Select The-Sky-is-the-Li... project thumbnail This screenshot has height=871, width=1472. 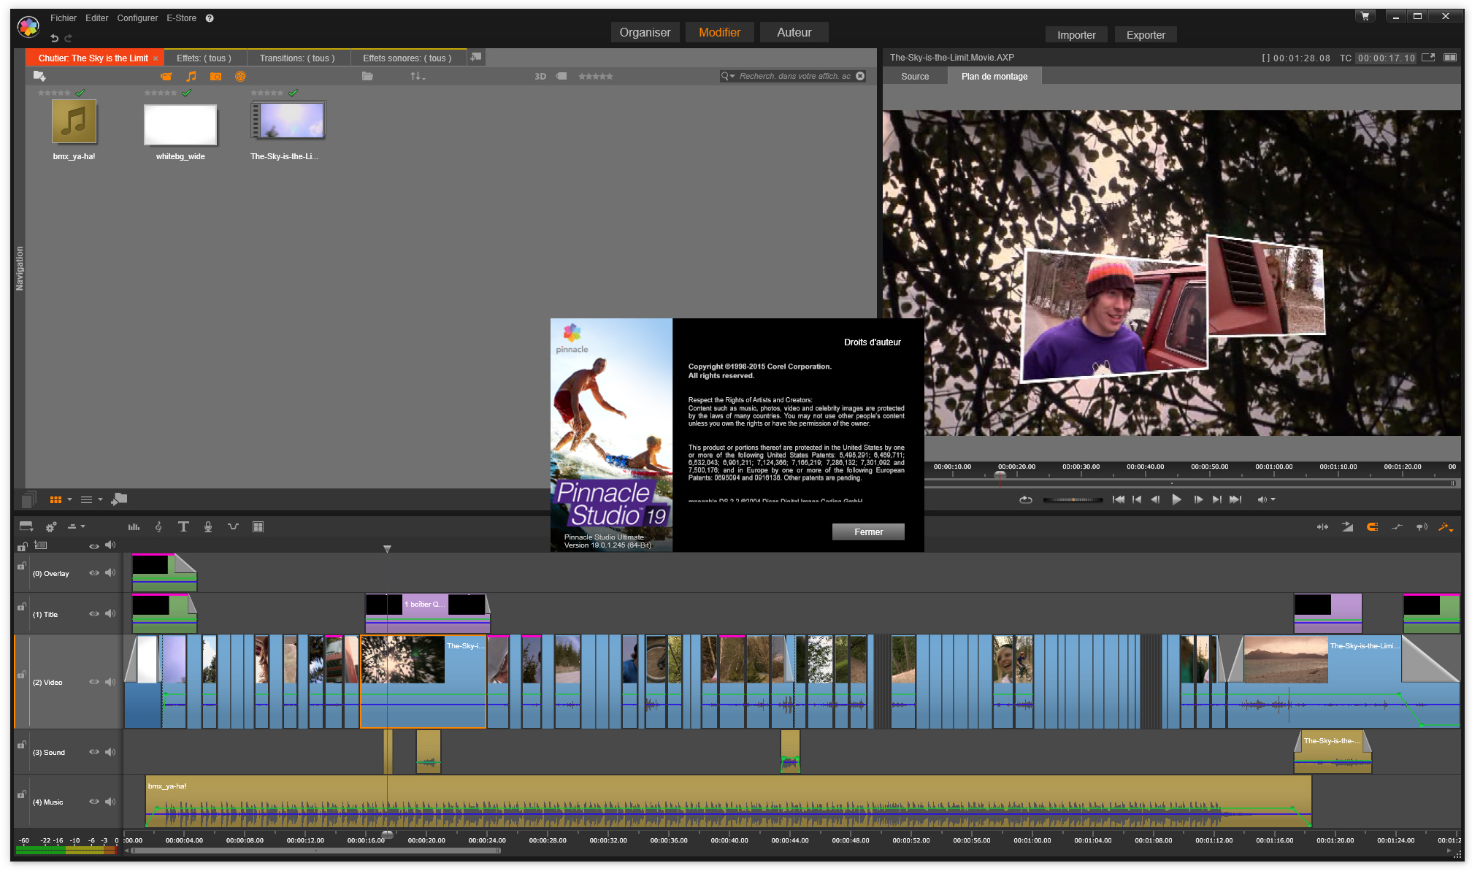click(x=288, y=120)
